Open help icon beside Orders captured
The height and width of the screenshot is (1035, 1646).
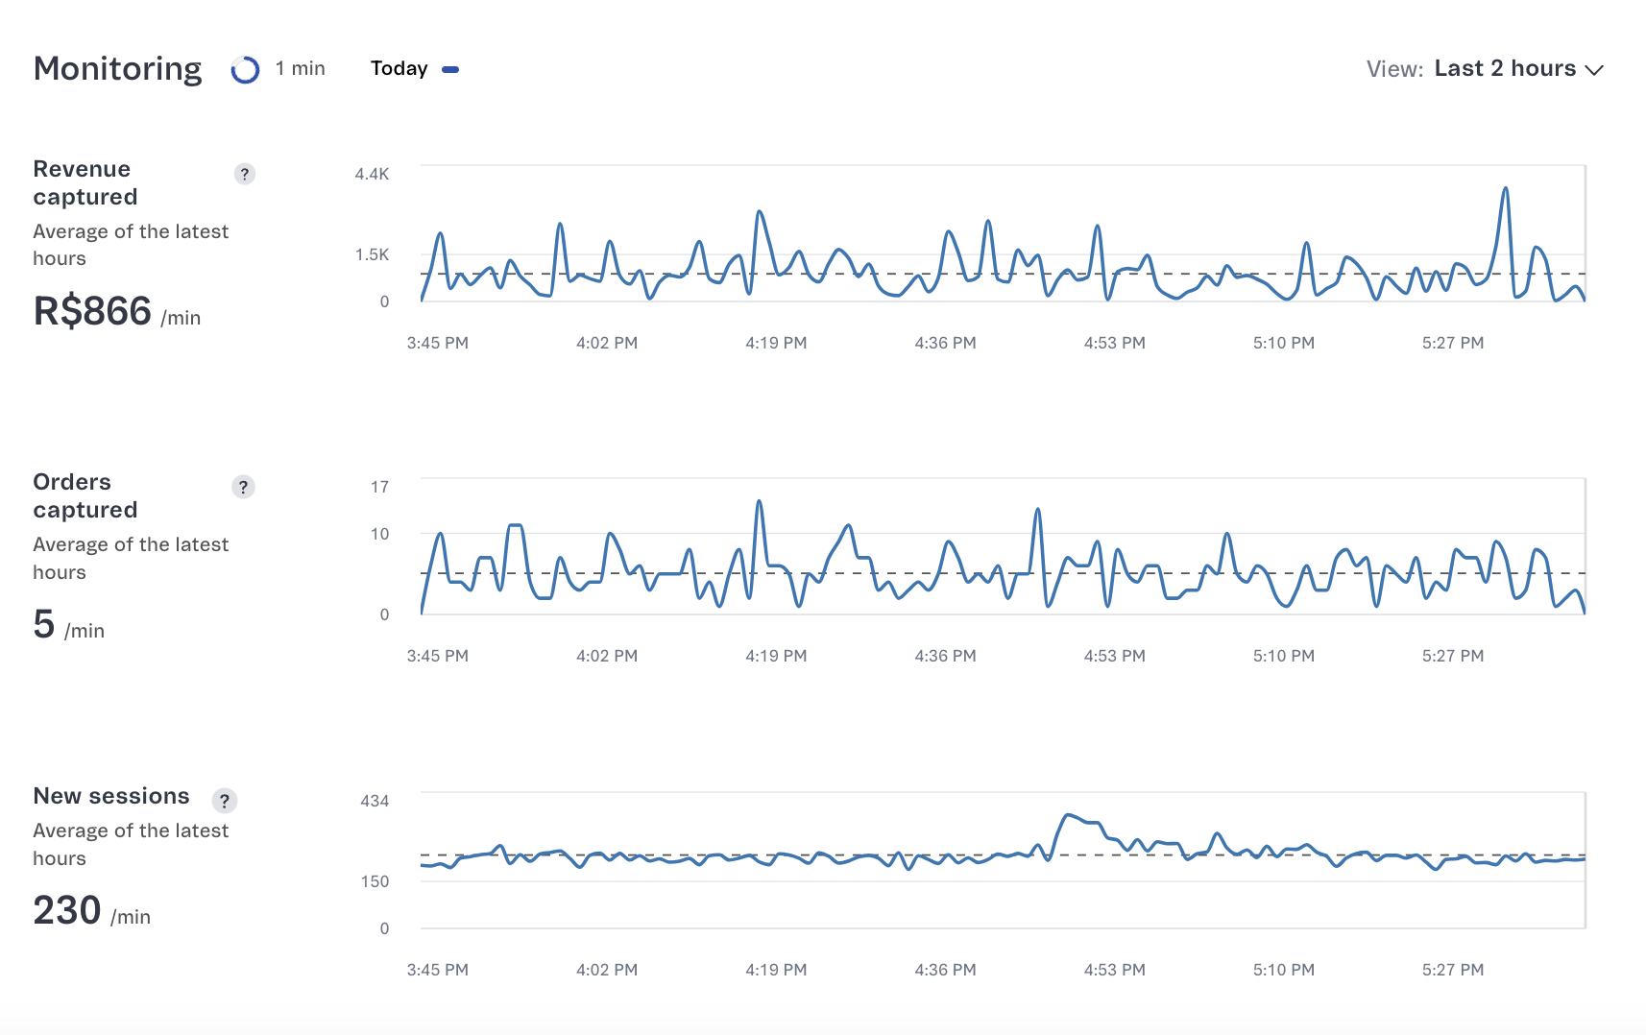(x=243, y=487)
